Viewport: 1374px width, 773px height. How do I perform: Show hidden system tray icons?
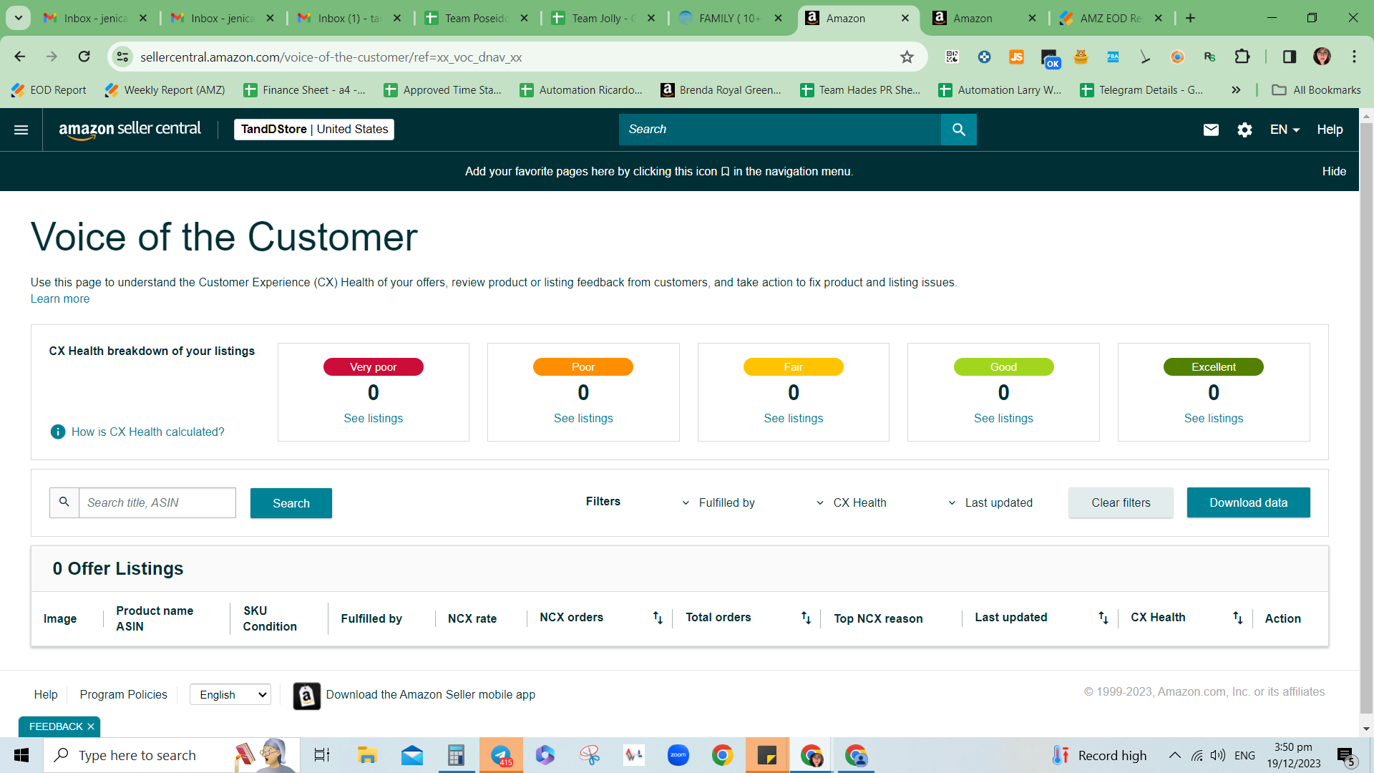point(1174,755)
